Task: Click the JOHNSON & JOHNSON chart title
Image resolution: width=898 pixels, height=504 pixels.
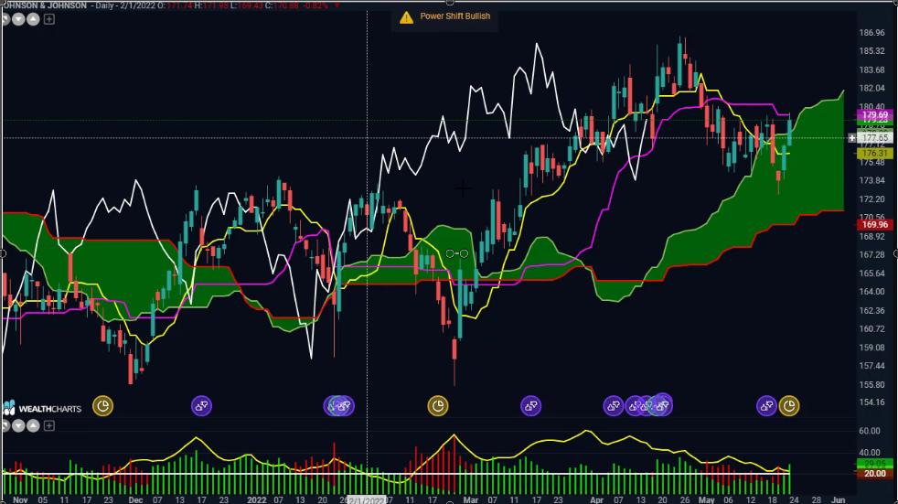Action: click(x=45, y=5)
